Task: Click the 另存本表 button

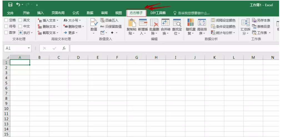Action: pyautogui.click(x=261, y=20)
